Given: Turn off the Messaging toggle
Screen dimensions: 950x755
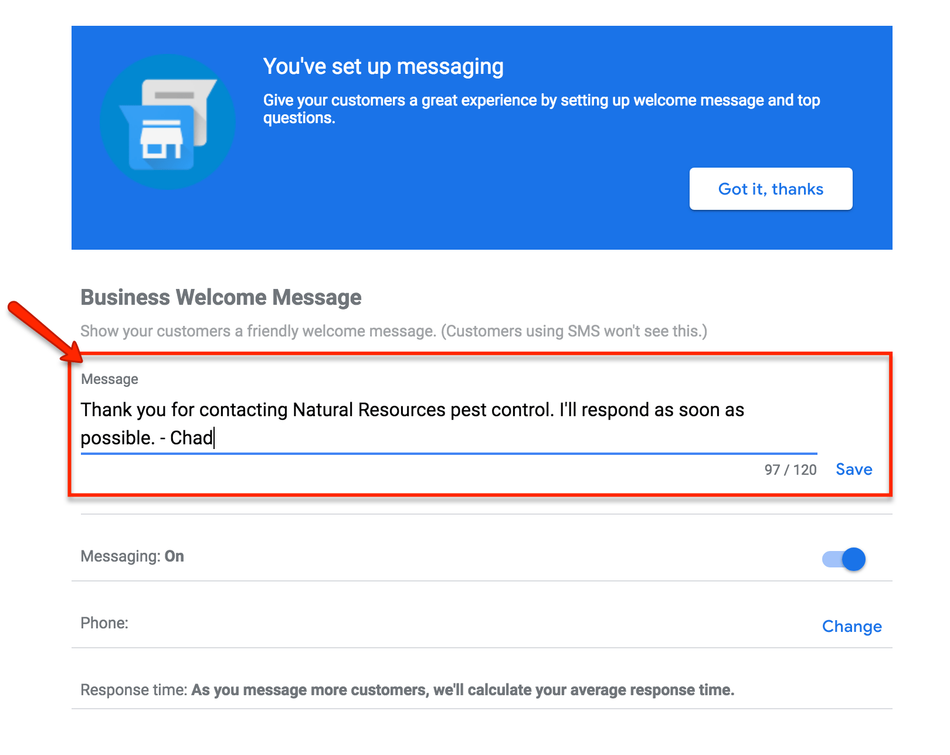Looking at the screenshot, I should (x=844, y=559).
